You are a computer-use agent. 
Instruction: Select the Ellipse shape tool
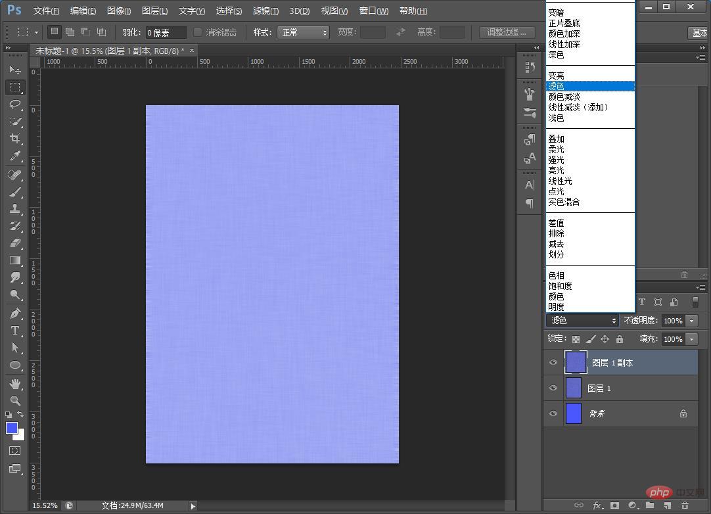tap(15, 365)
